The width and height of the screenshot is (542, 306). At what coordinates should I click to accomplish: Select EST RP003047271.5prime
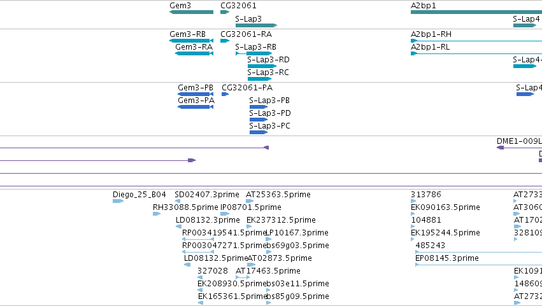224,246
